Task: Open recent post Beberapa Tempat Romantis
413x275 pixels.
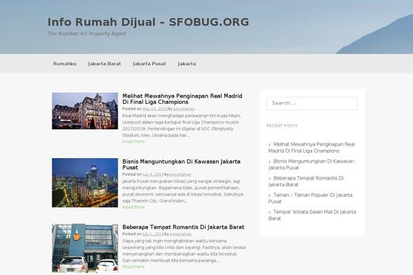Action: click(306, 181)
